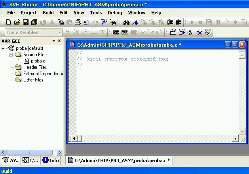The height and width of the screenshot is (174, 249).
Task: Save the current file via floppy icon
Action: point(26,22)
